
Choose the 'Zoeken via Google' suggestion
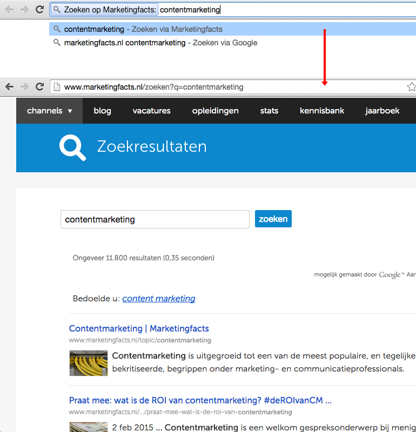pos(160,43)
